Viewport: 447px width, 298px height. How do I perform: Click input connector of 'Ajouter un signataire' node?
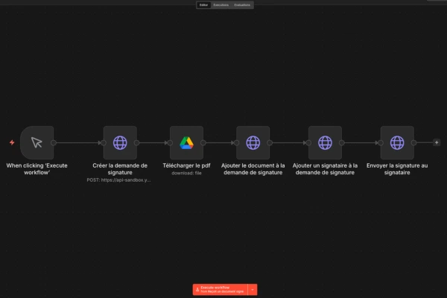tap(308, 142)
